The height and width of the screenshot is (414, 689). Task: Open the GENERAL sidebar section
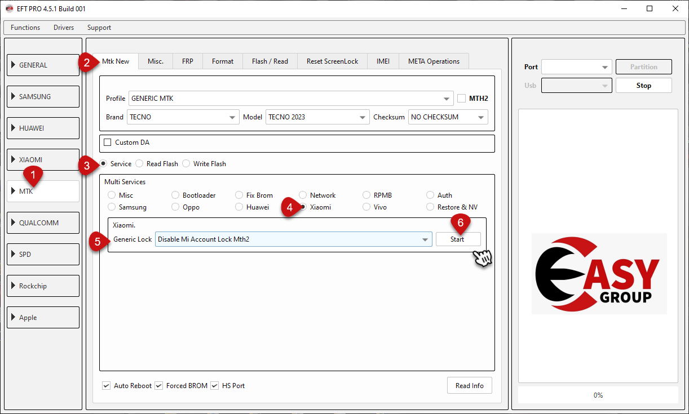tap(43, 65)
